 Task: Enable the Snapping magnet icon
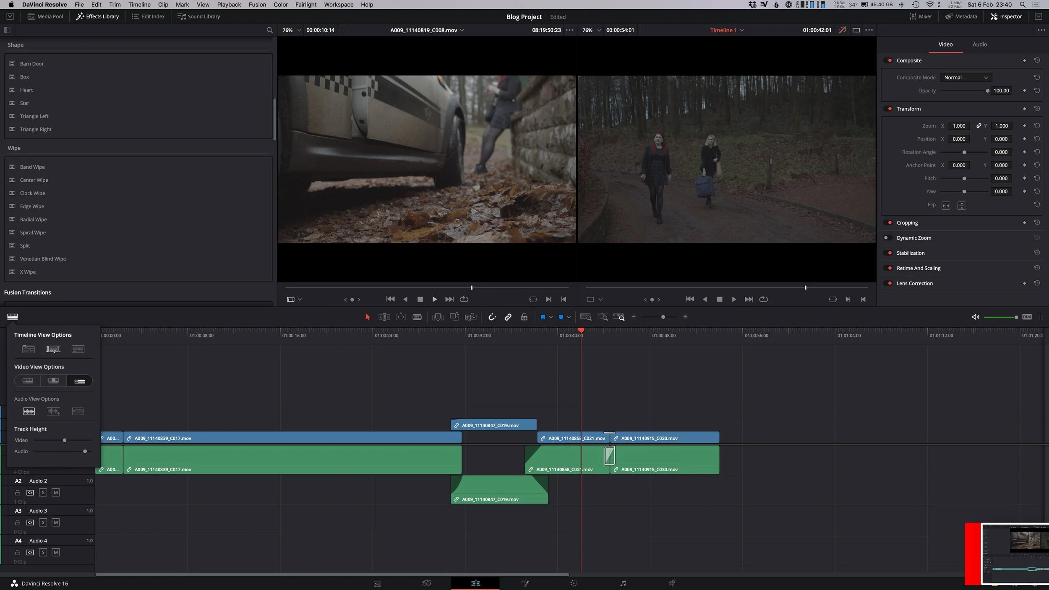pos(492,317)
